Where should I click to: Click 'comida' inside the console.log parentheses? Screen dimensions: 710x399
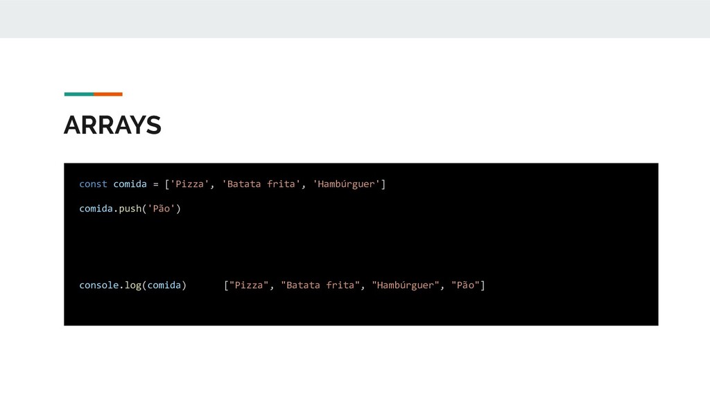pyautogui.click(x=164, y=285)
